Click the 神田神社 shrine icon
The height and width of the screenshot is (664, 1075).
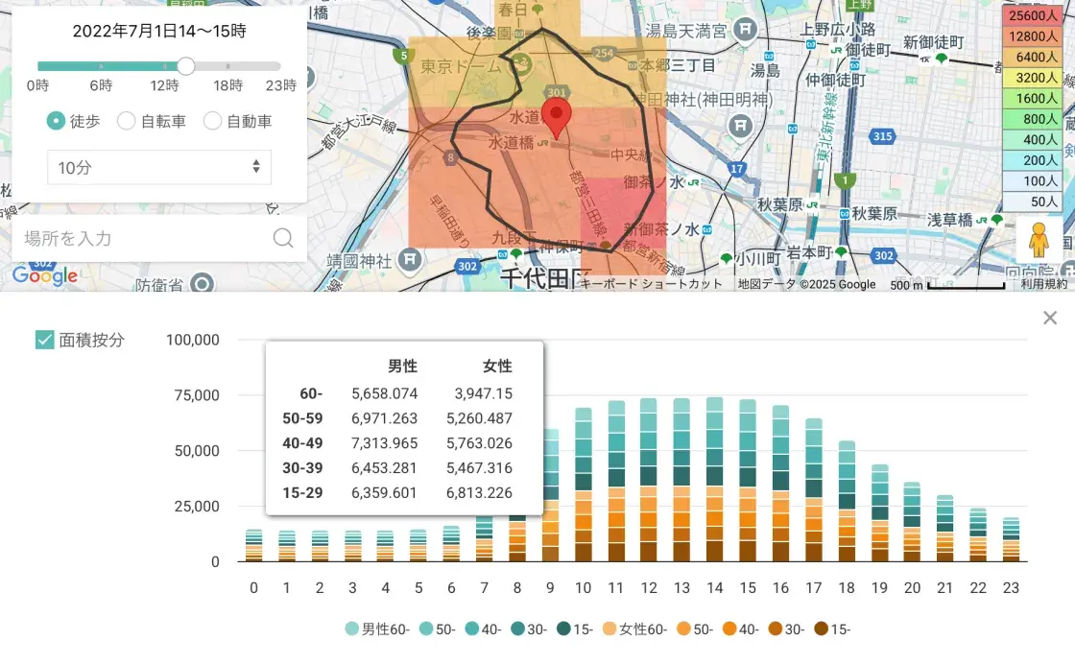tap(740, 125)
